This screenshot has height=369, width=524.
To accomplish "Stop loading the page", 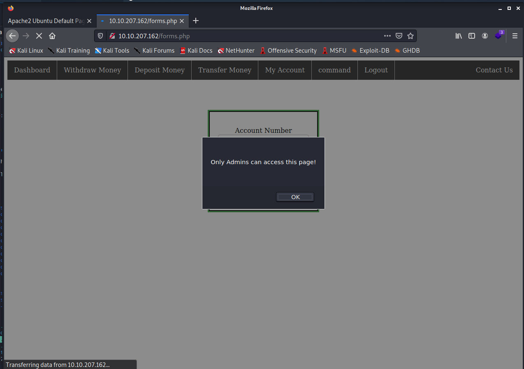I will coord(39,36).
